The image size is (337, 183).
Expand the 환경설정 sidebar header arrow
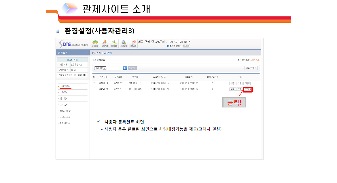click(87, 53)
